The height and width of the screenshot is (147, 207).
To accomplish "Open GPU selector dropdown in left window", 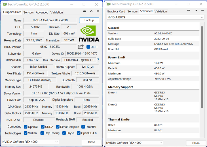I will point(30,142).
